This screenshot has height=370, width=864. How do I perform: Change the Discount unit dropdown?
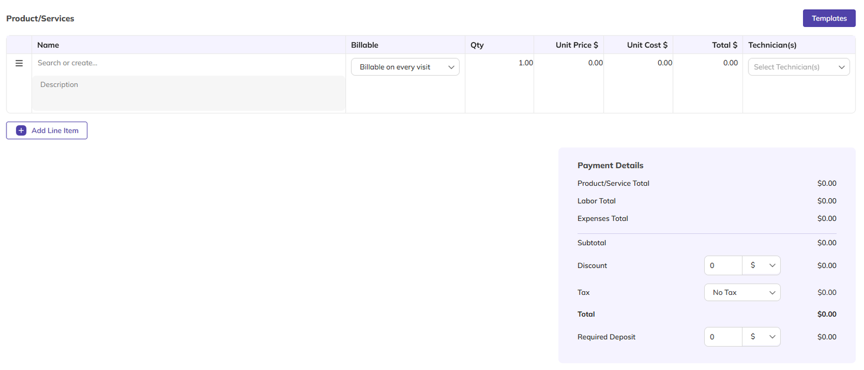pos(761,265)
